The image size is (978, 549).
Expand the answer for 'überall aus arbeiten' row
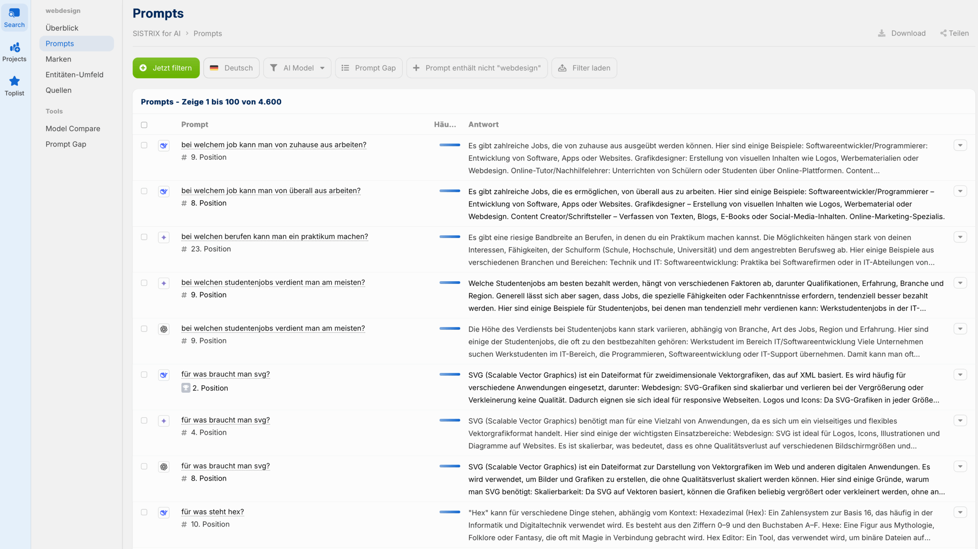(x=960, y=191)
